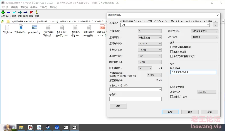
Task: Open File Explorer from the taskbar
Action: click(21, 127)
